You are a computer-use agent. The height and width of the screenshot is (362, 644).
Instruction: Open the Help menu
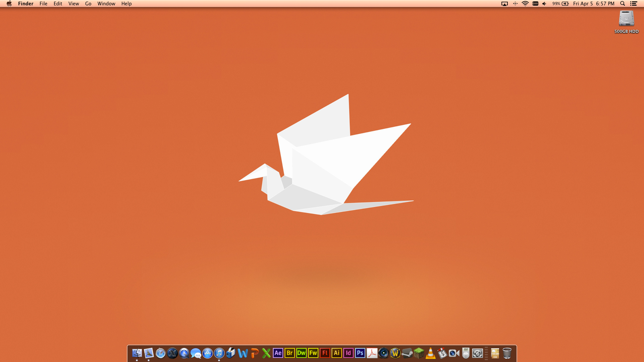[126, 4]
